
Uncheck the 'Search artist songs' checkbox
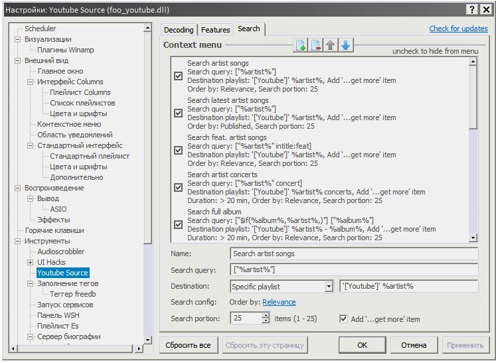point(178,76)
